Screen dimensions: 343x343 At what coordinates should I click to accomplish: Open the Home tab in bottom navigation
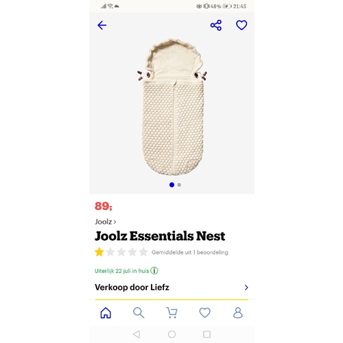coord(106,313)
